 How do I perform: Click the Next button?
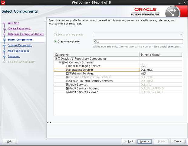point(144,141)
